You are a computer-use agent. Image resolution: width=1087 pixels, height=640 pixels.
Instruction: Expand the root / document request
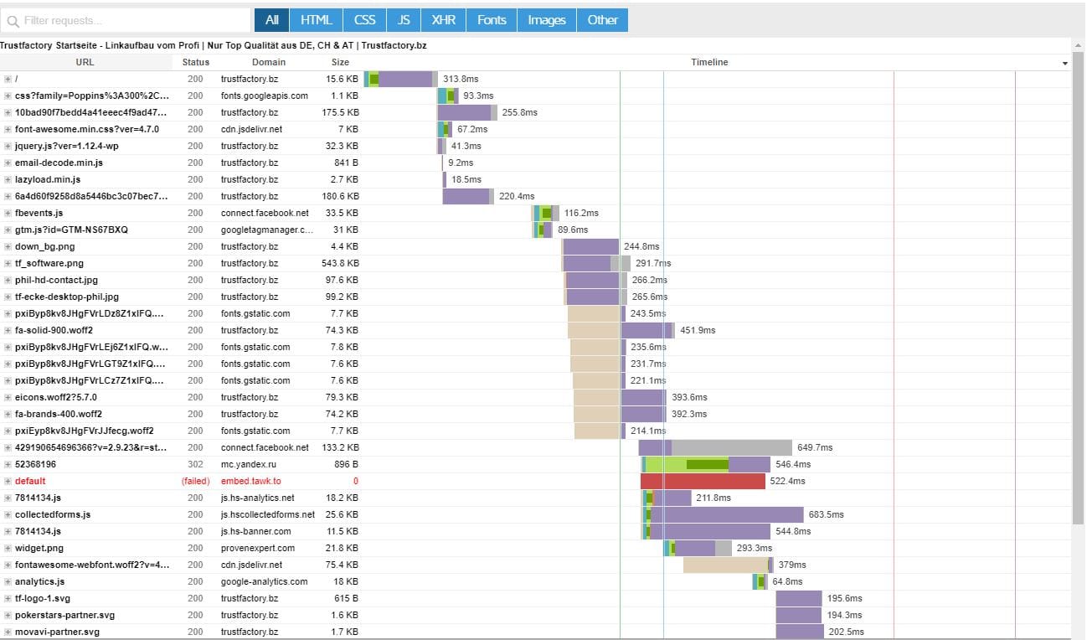pyautogui.click(x=8, y=79)
